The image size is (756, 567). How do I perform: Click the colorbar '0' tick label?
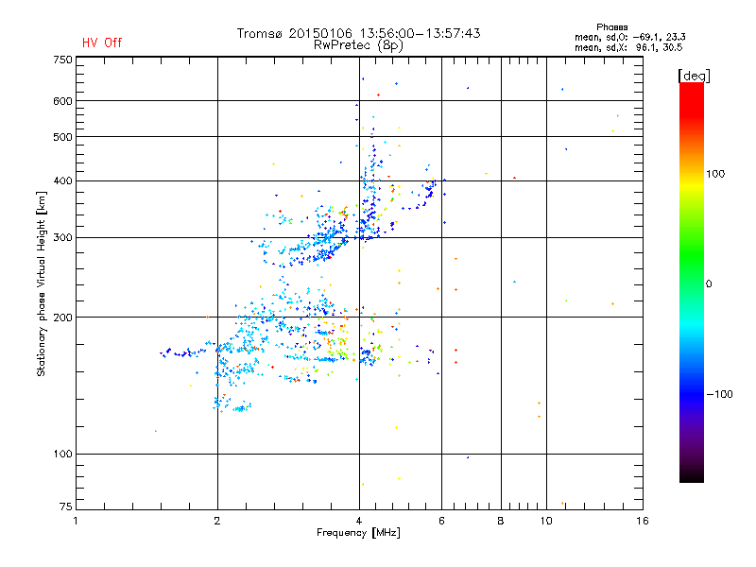(x=709, y=284)
